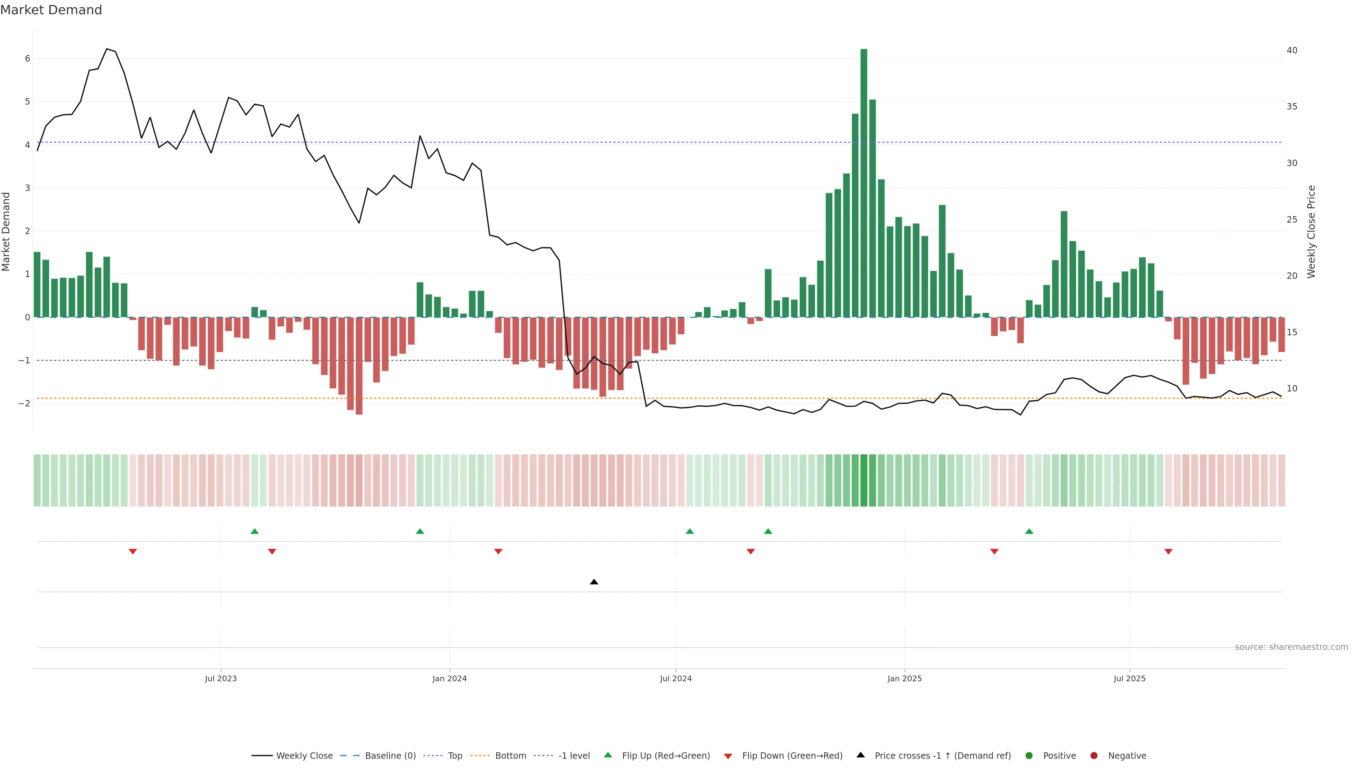Hide the -1 level legend series
This screenshot has height=768, width=1366.
pos(574,756)
